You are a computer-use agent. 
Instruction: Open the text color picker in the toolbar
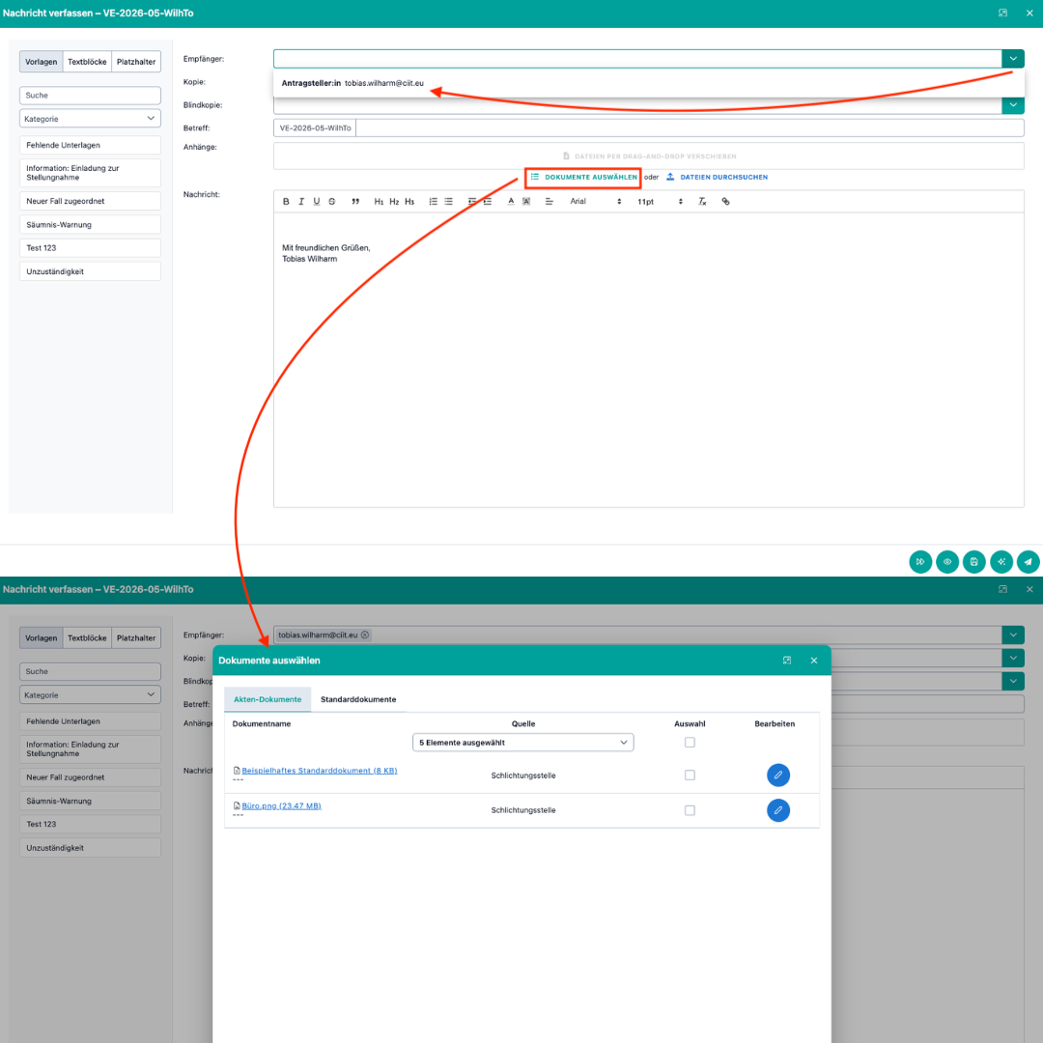pos(511,202)
